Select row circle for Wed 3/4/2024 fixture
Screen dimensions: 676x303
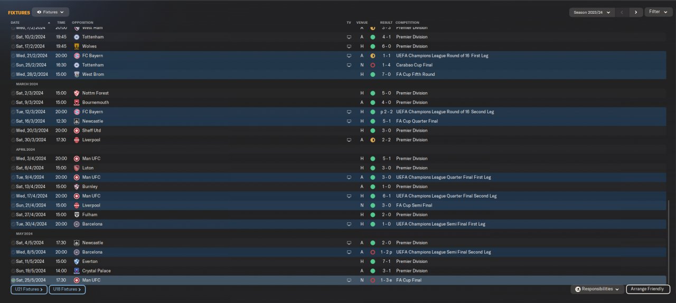coord(13,159)
